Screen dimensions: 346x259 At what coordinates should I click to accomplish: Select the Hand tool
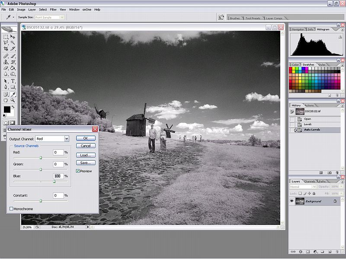click(6, 100)
